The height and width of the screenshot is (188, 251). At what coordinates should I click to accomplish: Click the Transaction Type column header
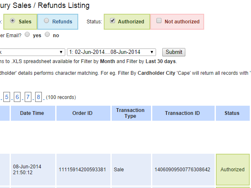point(130,113)
